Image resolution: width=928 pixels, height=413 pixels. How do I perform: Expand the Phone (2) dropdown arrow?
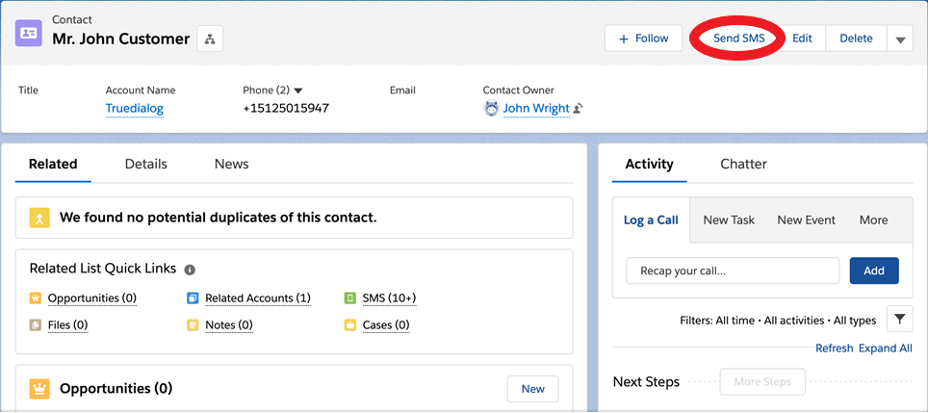pos(298,90)
